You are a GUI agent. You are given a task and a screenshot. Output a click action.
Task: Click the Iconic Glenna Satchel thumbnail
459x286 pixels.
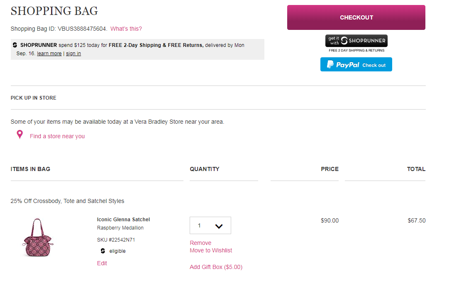tap(37, 237)
